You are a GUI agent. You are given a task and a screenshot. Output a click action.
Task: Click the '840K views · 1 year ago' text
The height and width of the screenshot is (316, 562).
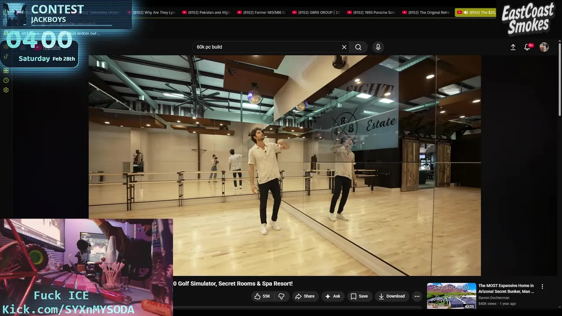497,304
